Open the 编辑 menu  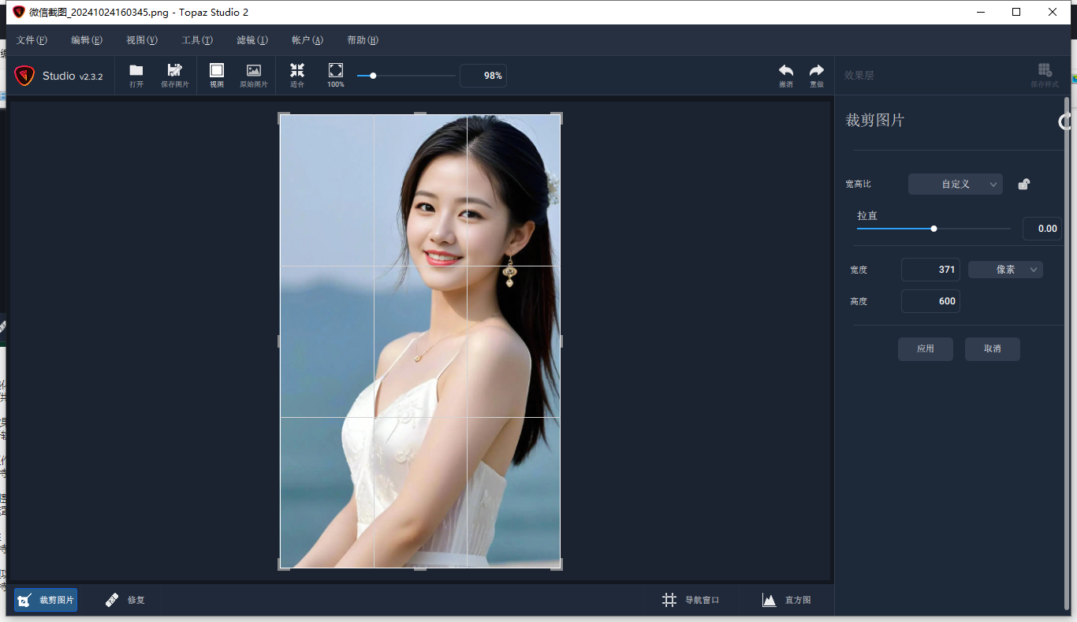(x=87, y=40)
